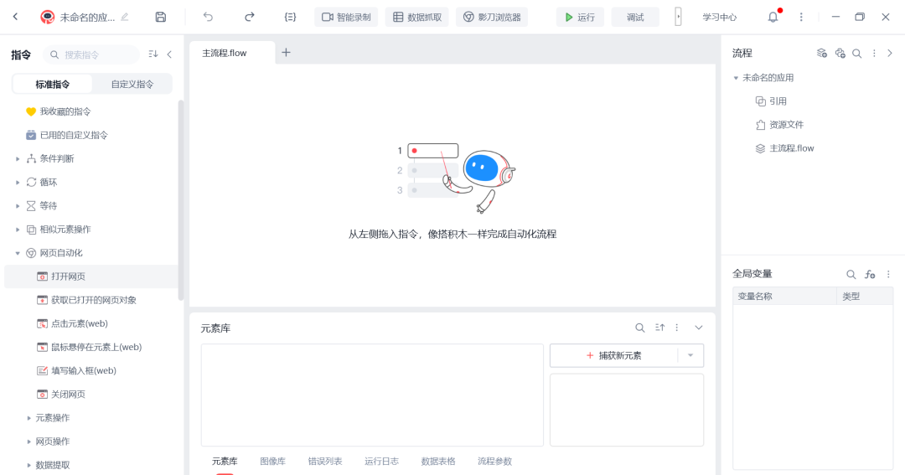Collapse the 指令 panel
Viewport: 905px width, 475px height.
(169, 54)
